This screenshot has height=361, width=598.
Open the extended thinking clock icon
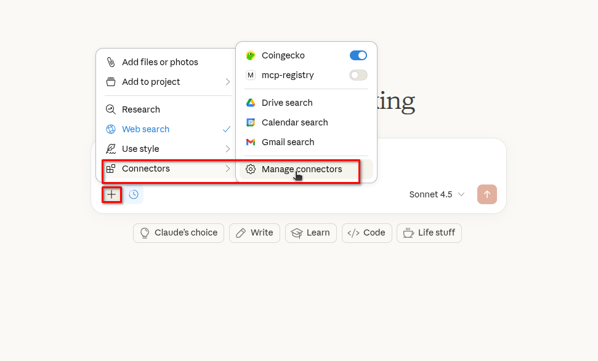point(134,194)
